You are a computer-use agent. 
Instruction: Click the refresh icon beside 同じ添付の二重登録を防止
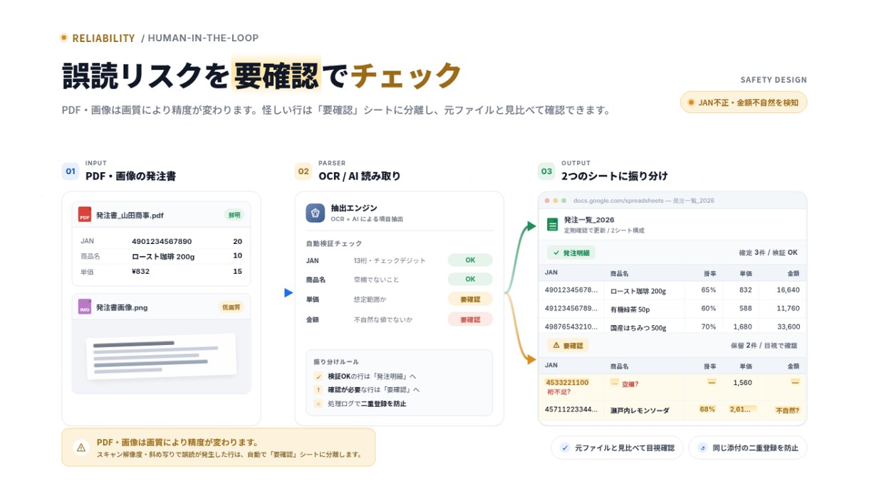tap(702, 448)
